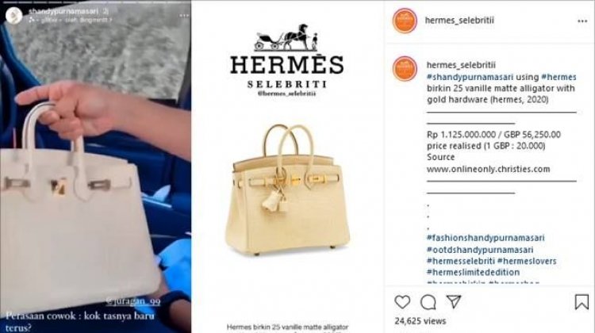Tap the @juragan_99 mention in story
595x333 pixels.
click(x=132, y=301)
